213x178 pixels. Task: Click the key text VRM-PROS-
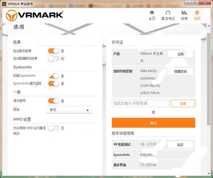(x=148, y=71)
